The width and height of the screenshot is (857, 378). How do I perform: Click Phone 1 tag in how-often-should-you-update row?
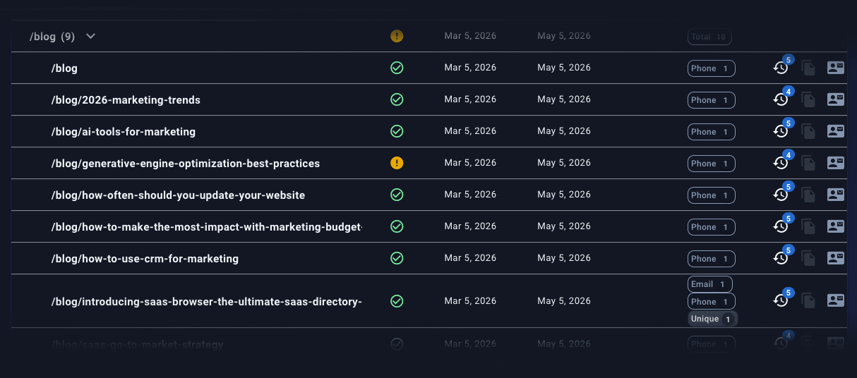[712, 195]
